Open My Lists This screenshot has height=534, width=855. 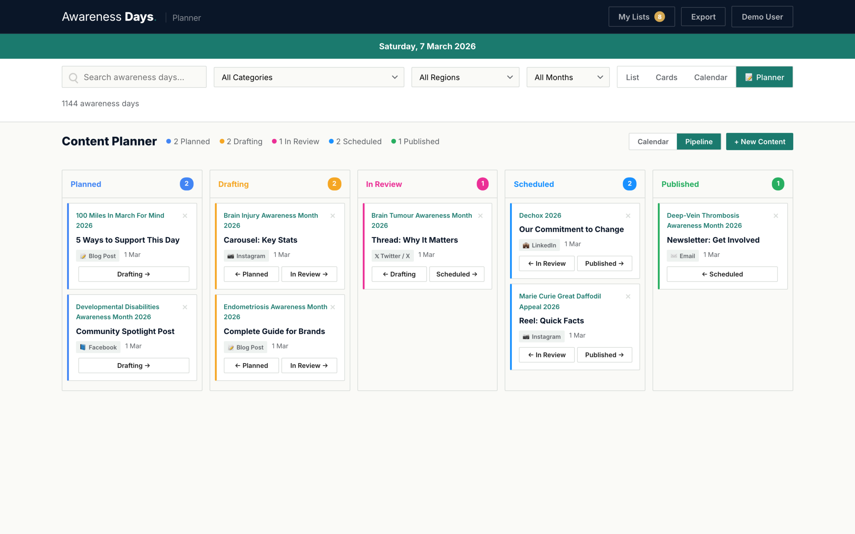coord(641,16)
